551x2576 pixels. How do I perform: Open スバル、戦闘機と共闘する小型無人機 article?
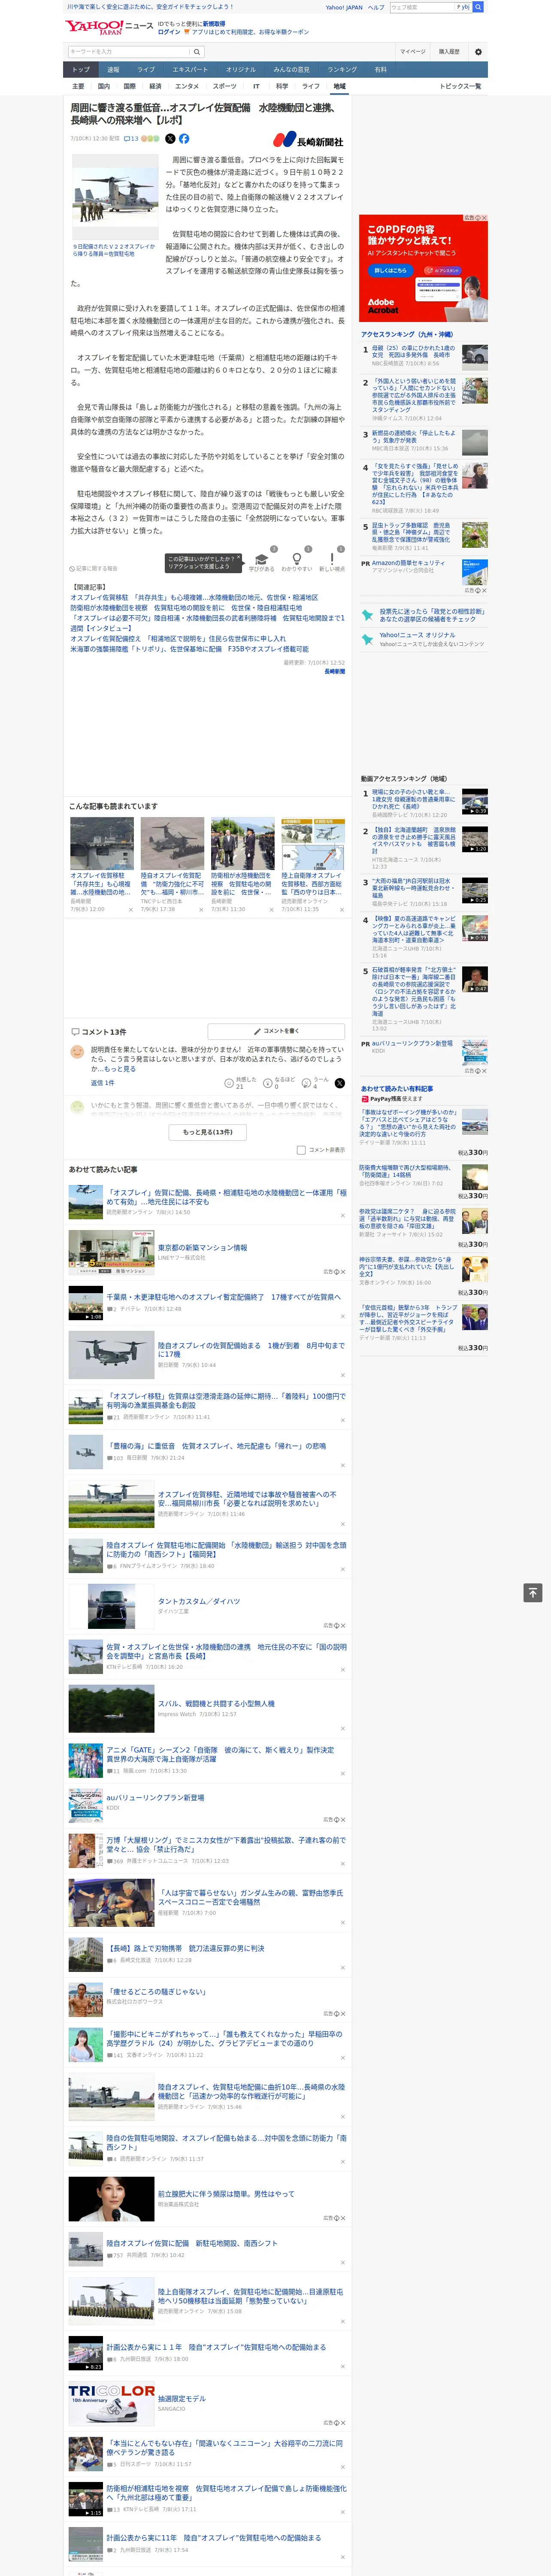click(216, 1703)
